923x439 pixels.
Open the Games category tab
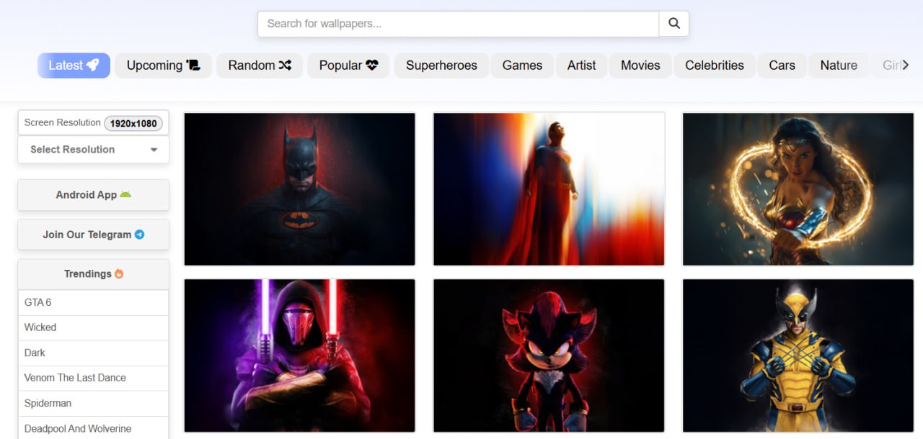[522, 65]
